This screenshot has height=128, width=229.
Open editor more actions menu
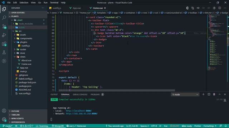pyautogui.click(x=225, y=8)
